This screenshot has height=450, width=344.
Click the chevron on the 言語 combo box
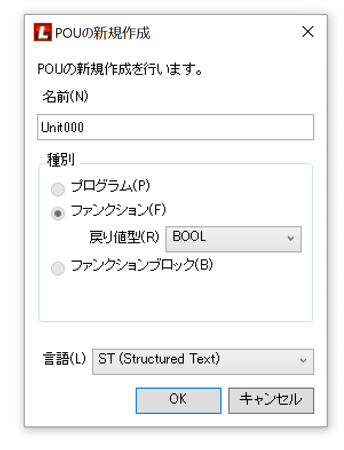(303, 361)
